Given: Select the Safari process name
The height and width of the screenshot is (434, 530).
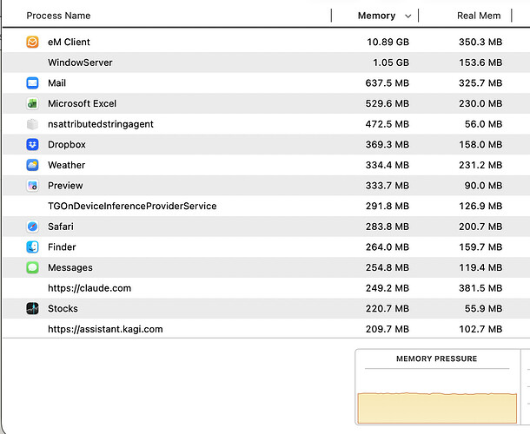Looking at the screenshot, I should point(61,227).
